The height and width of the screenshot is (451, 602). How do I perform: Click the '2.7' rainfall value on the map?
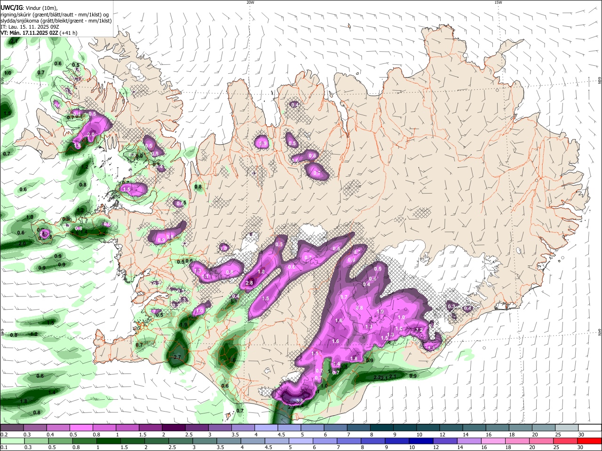coord(177,358)
